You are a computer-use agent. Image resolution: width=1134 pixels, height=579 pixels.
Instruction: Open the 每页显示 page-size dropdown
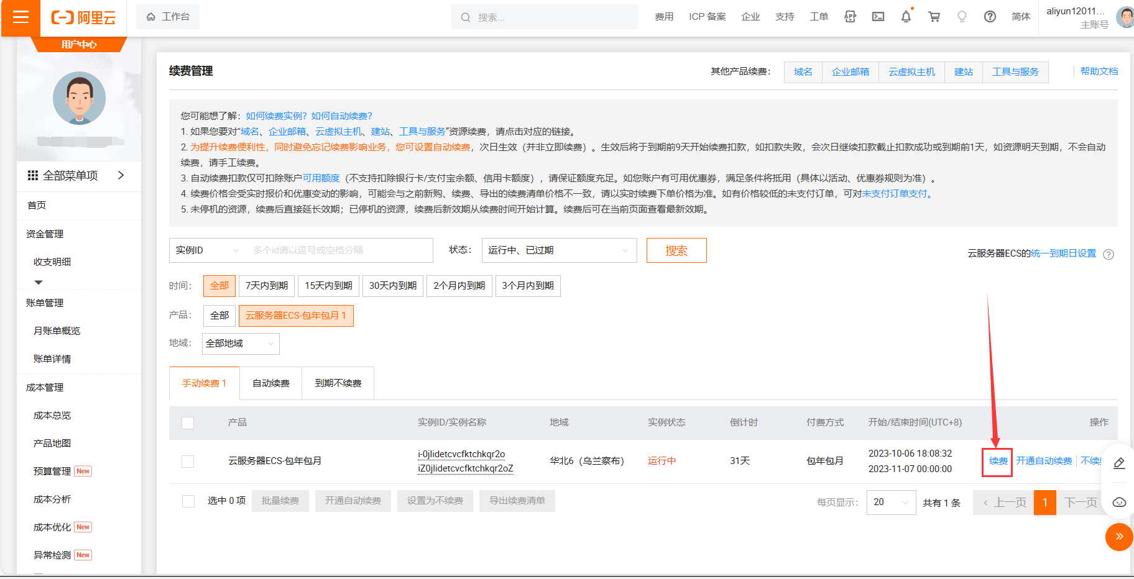(891, 502)
